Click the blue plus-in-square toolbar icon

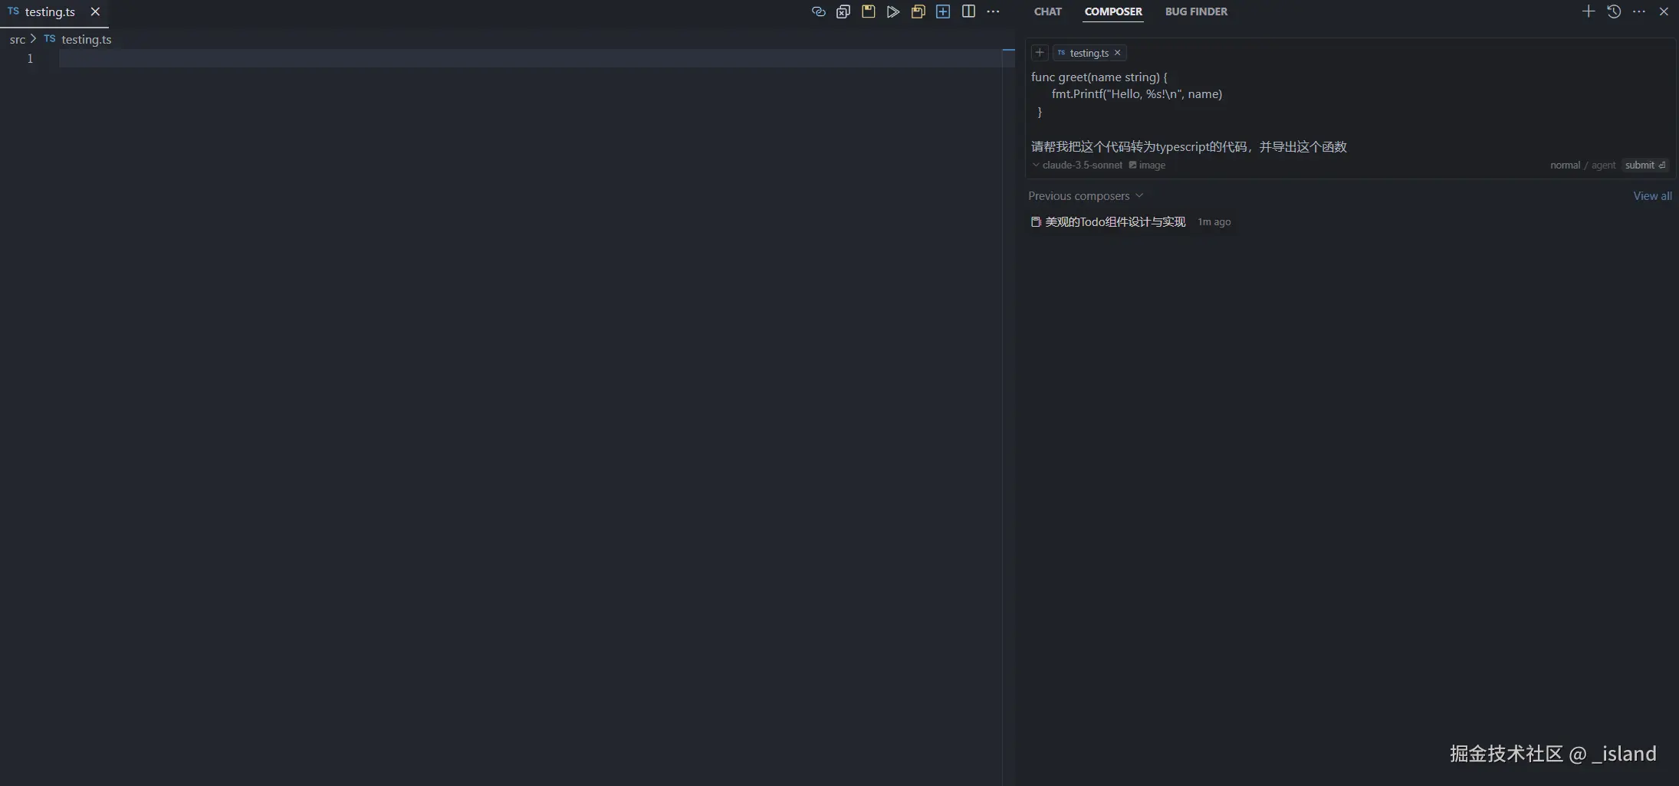pos(943,11)
